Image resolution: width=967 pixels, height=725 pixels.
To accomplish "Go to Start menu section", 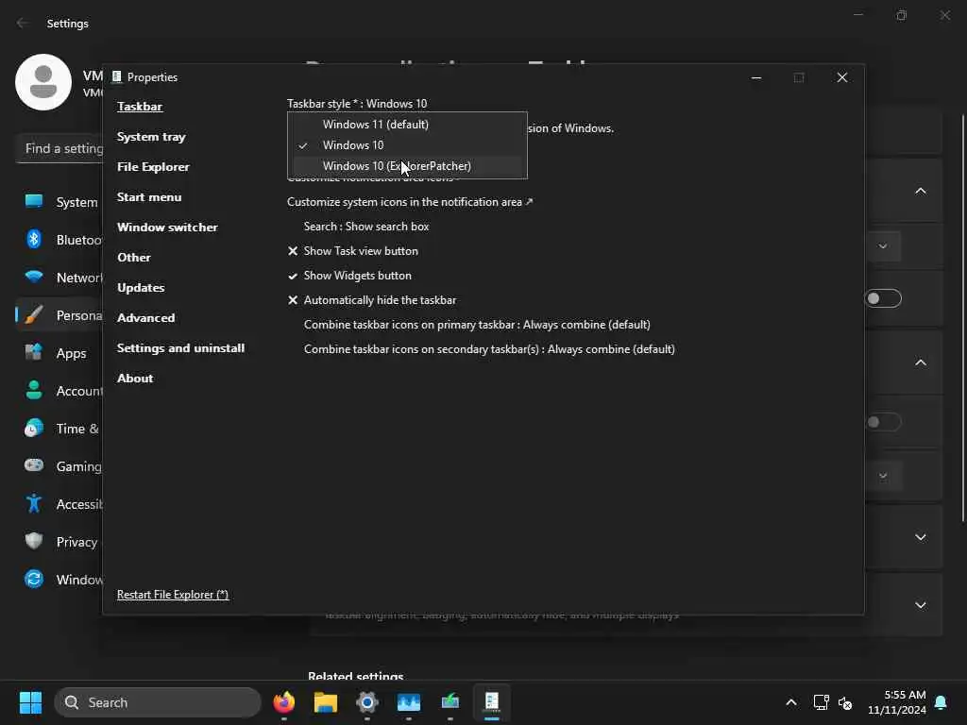I will click(149, 197).
